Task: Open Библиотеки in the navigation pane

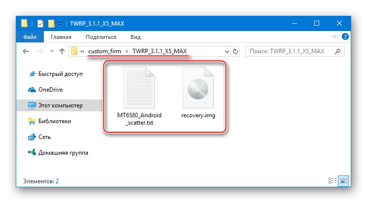Action: coord(55,121)
